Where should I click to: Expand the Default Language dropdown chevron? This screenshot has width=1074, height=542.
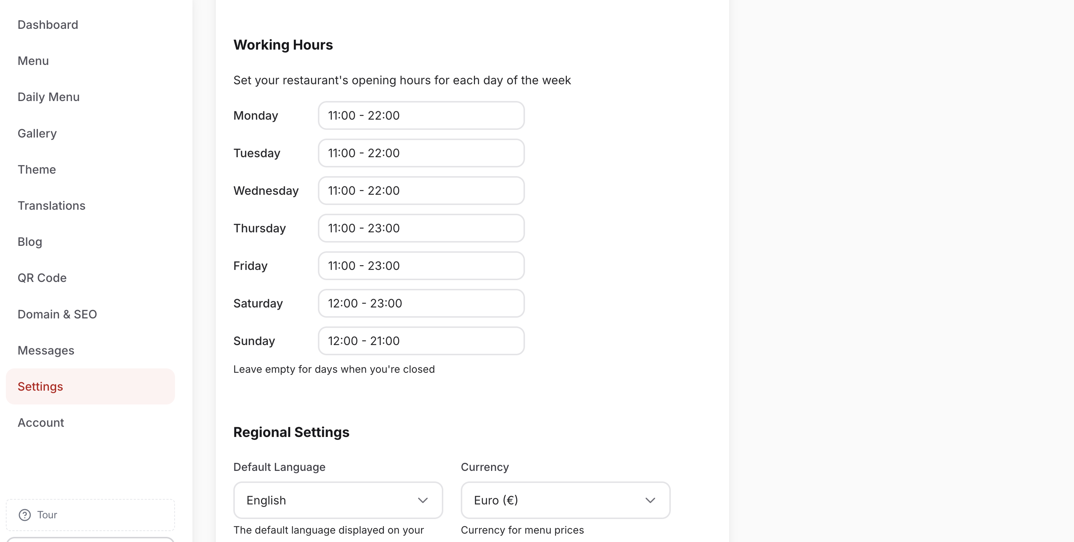pos(423,500)
